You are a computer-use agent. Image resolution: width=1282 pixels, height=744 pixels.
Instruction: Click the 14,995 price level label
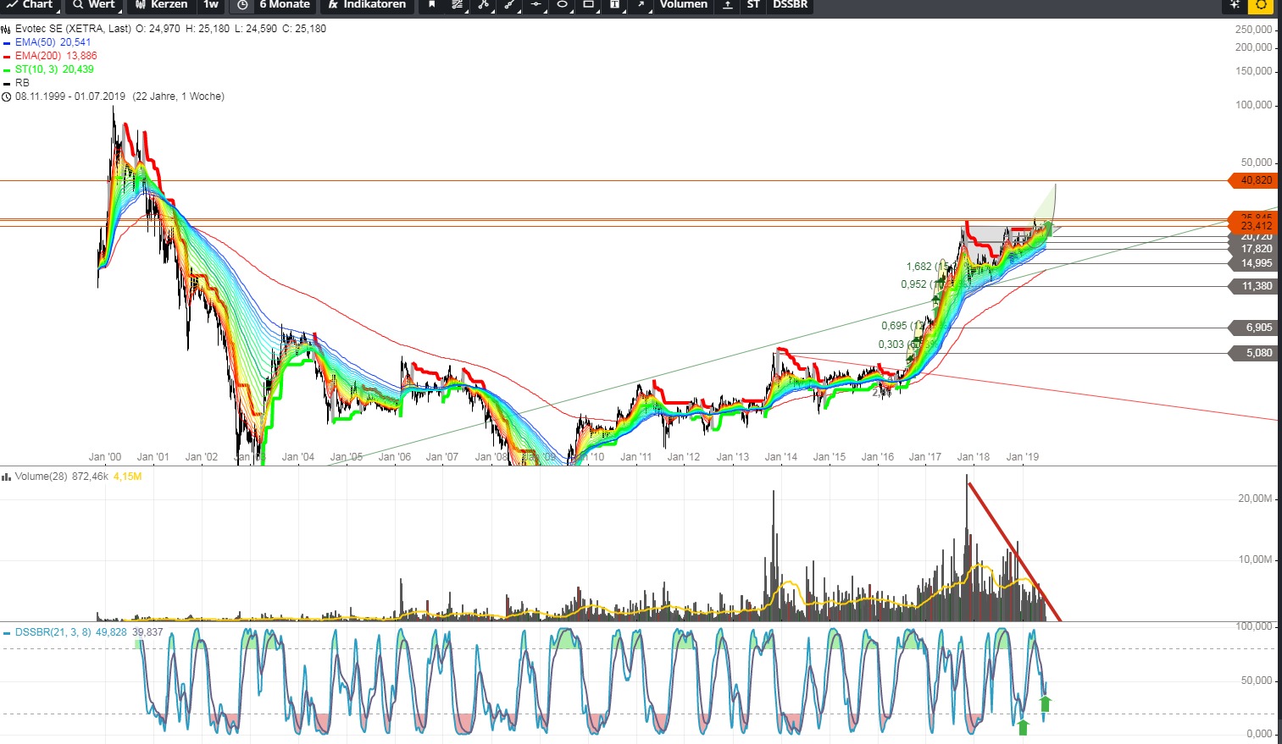pos(1252,263)
